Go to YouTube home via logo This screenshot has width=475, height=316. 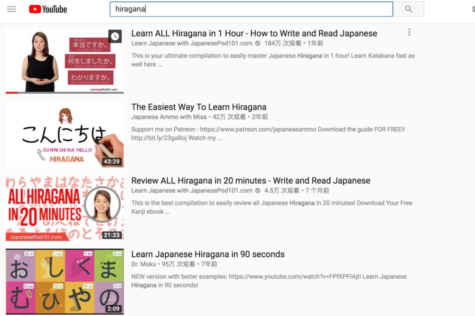(48, 9)
